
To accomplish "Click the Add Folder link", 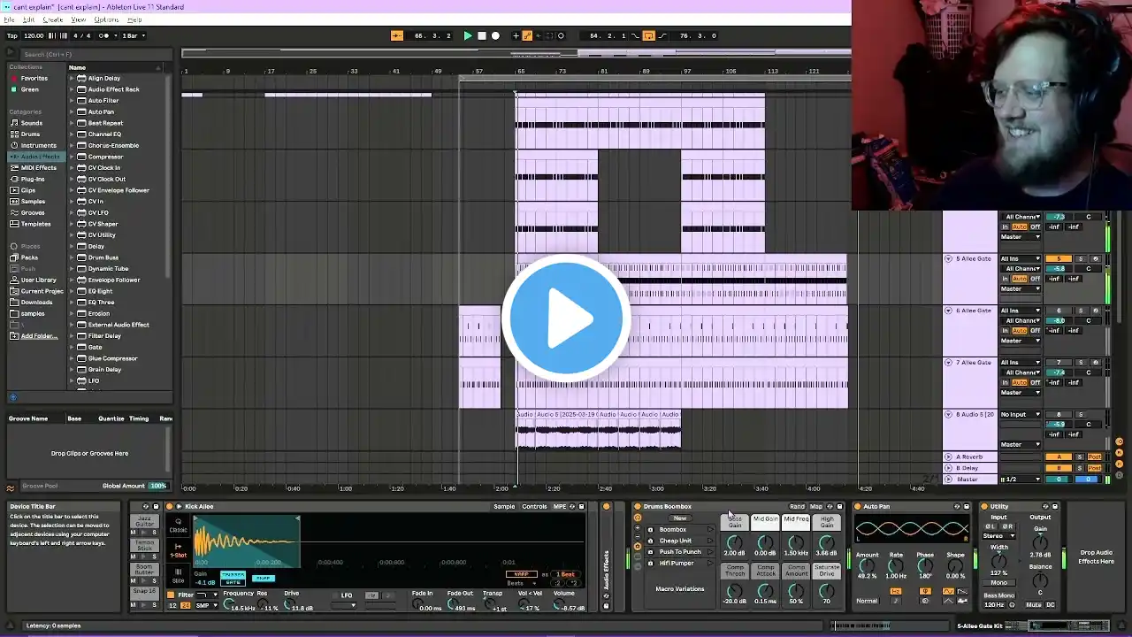I will tap(39, 336).
